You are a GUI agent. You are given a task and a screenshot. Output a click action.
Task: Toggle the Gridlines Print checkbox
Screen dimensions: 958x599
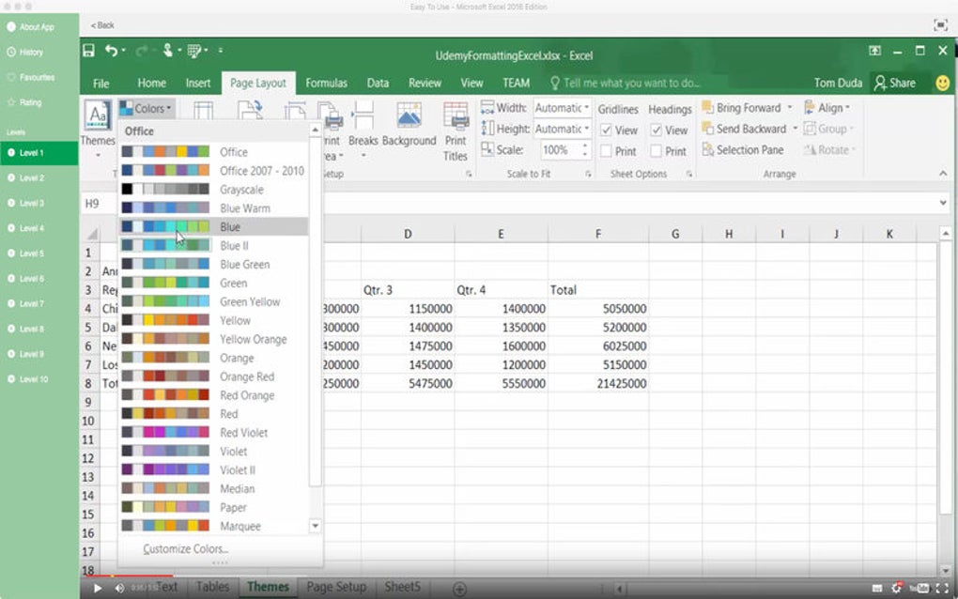(606, 151)
